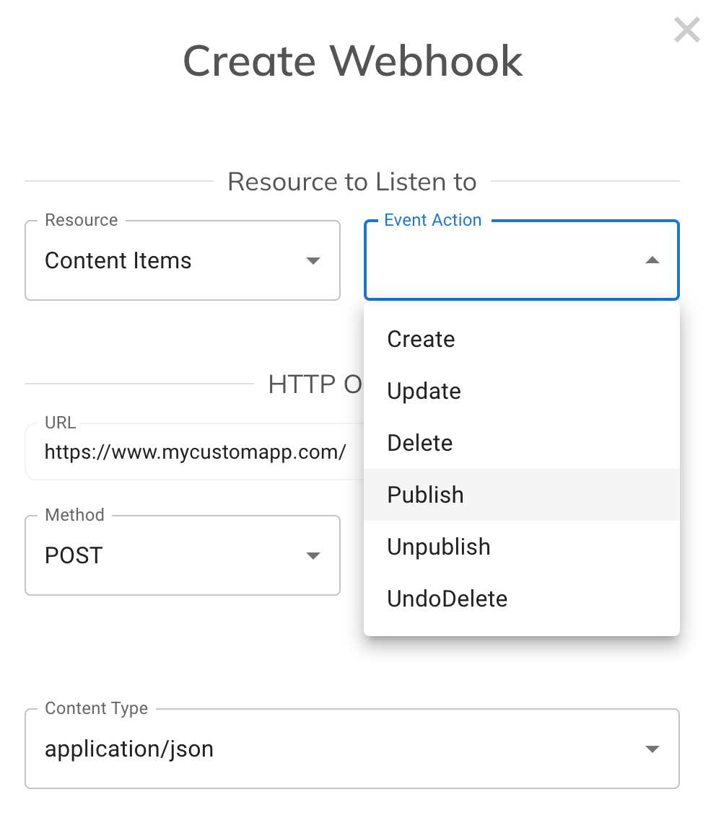
Task: Click the Method field caret icon
Action: (x=313, y=555)
